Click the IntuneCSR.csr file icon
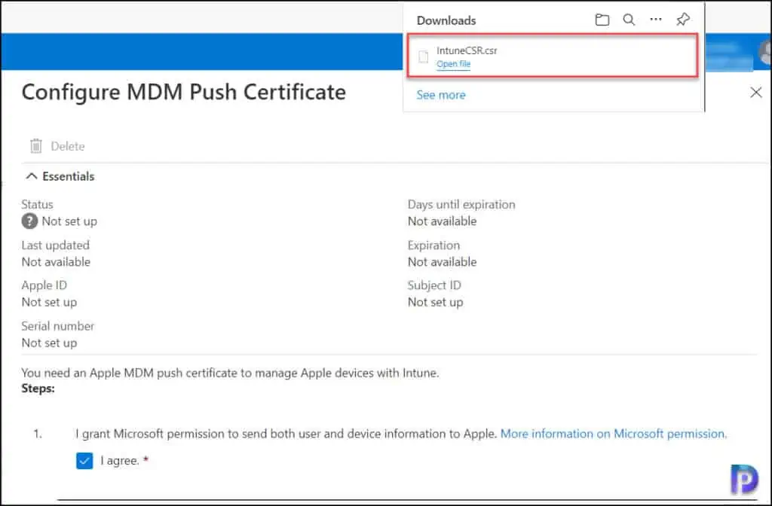The width and height of the screenshot is (772, 506). click(x=424, y=56)
